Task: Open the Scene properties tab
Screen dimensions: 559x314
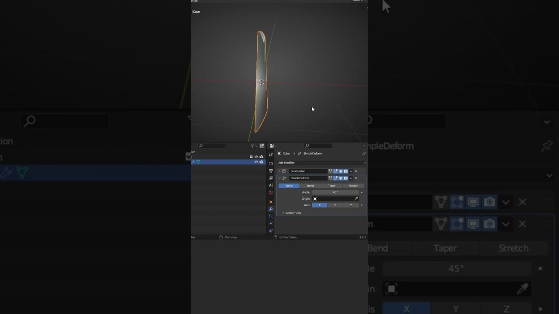Action: [271, 185]
